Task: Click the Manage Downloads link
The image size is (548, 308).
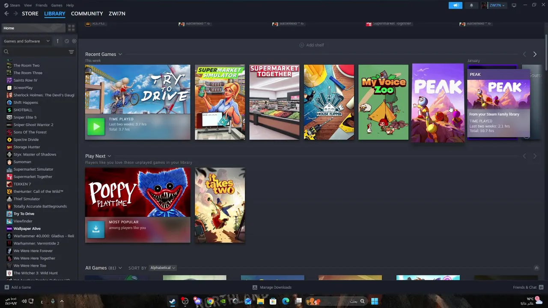Action: (x=275, y=287)
